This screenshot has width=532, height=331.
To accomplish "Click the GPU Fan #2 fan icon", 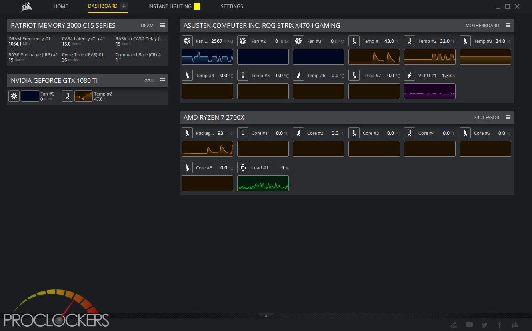I will coord(14,96).
